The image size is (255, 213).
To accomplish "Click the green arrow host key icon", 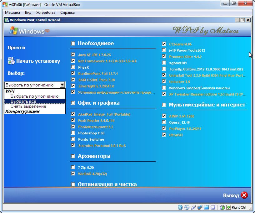I will [228, 207].
